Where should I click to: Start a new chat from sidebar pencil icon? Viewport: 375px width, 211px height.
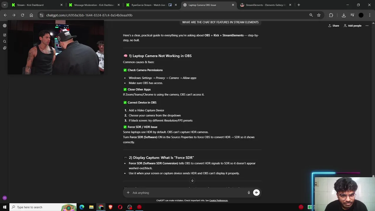click(5, 35)
